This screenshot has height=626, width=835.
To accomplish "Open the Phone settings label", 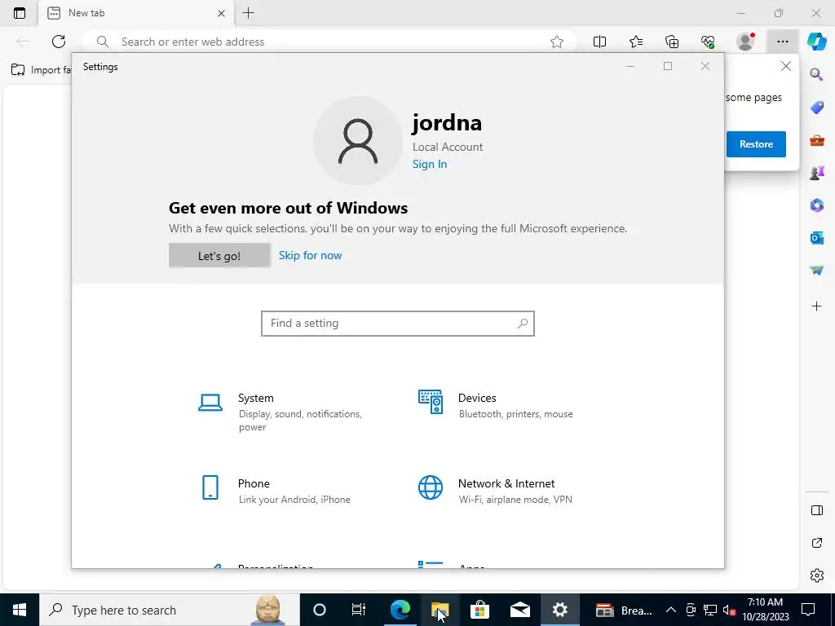I will [x=254, y=483].
